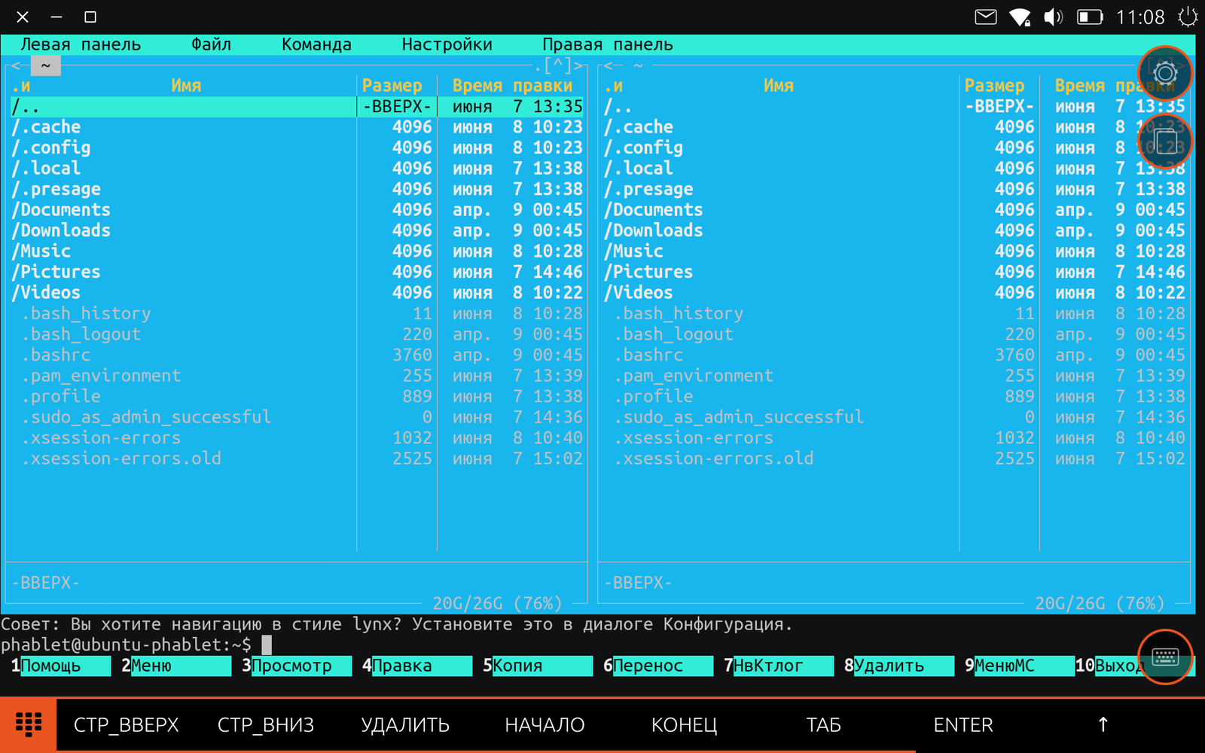Tap the ТАБ key in bottom bar
1205x753 pixels.
(x=823, y=724)
